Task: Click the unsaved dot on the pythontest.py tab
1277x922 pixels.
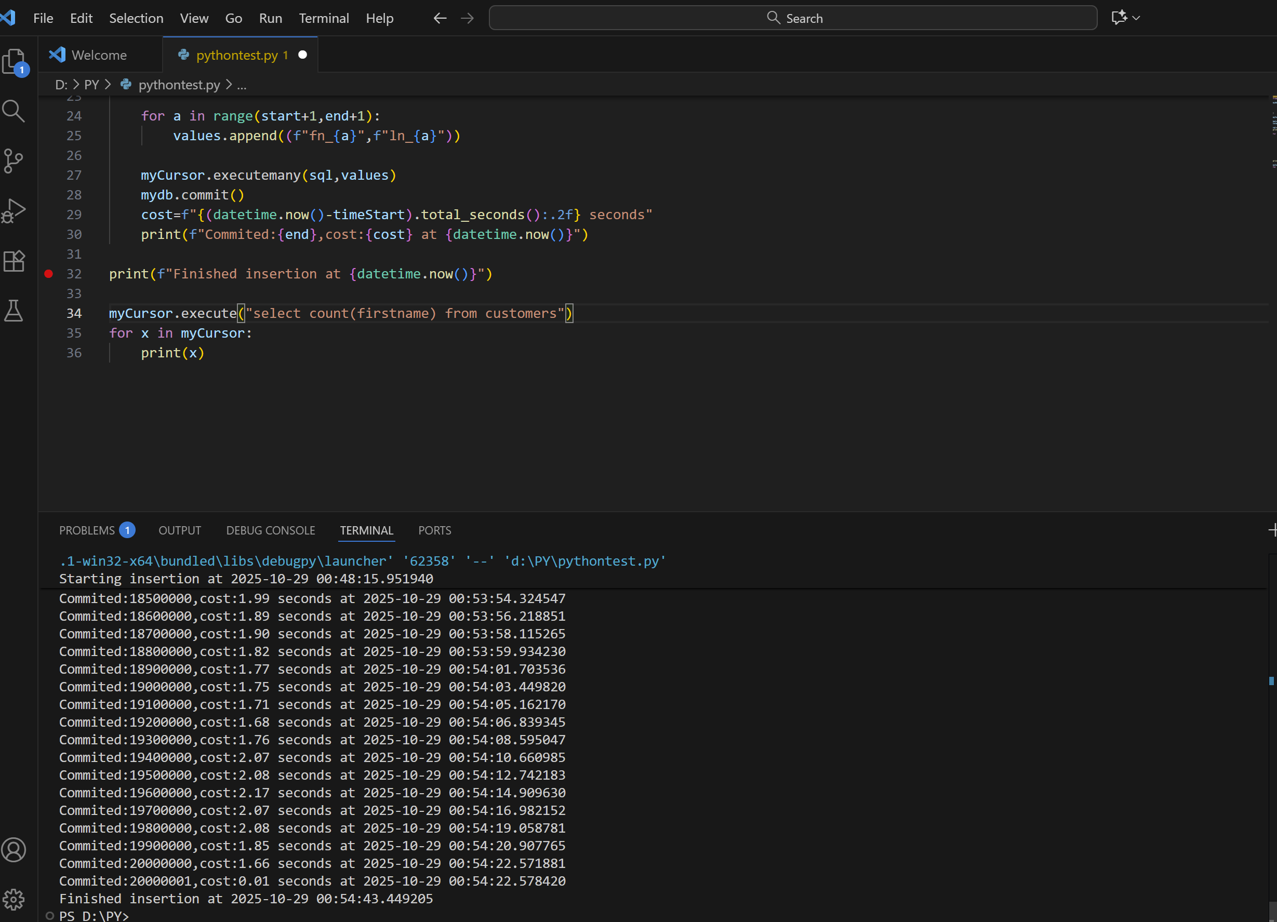Action: [x=303, y=55]
